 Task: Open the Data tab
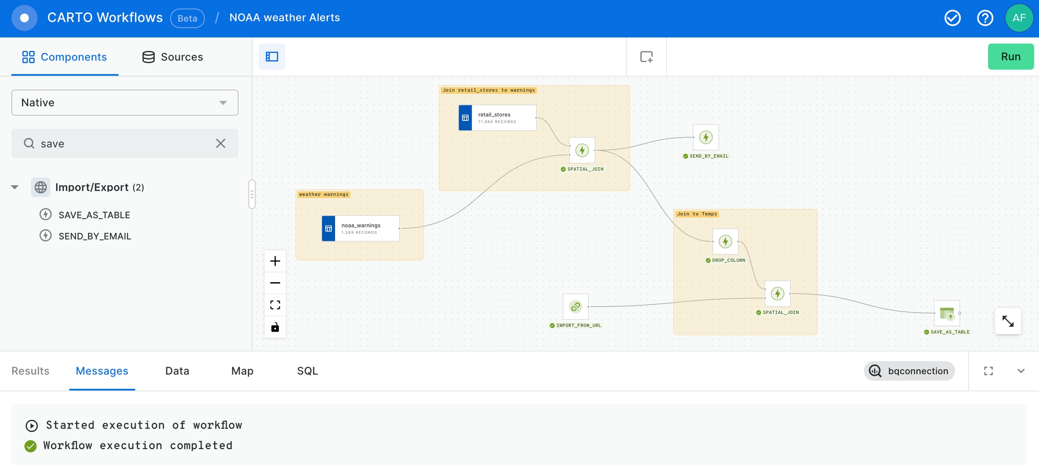(177, 371)
